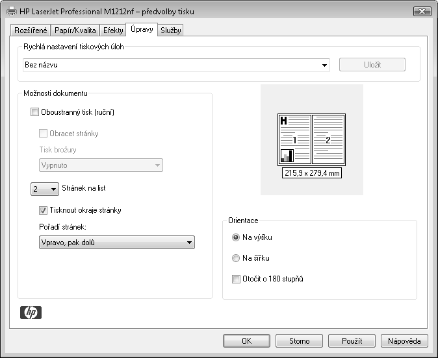Enable Oboustranný tisk (ruční) checkbox

34,112
